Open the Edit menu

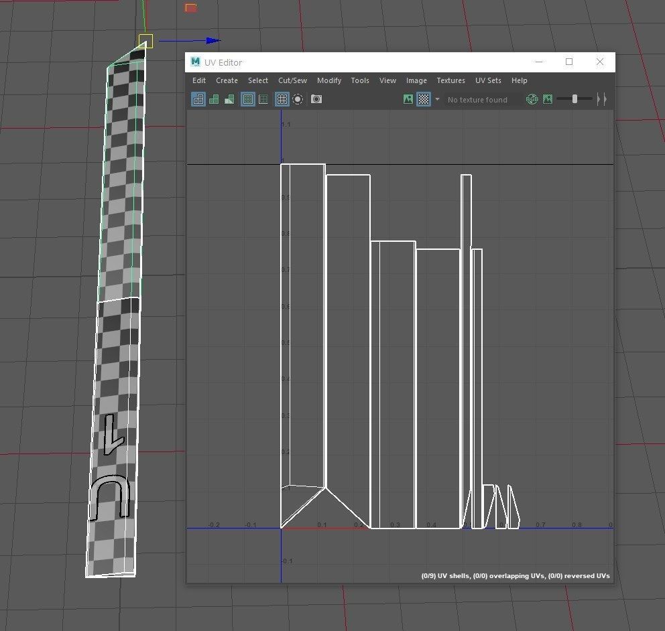[x=199, y=80]
